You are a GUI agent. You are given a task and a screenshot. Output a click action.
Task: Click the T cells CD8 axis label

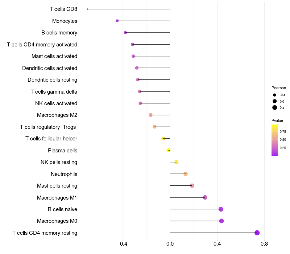click(x=63, y=9)
